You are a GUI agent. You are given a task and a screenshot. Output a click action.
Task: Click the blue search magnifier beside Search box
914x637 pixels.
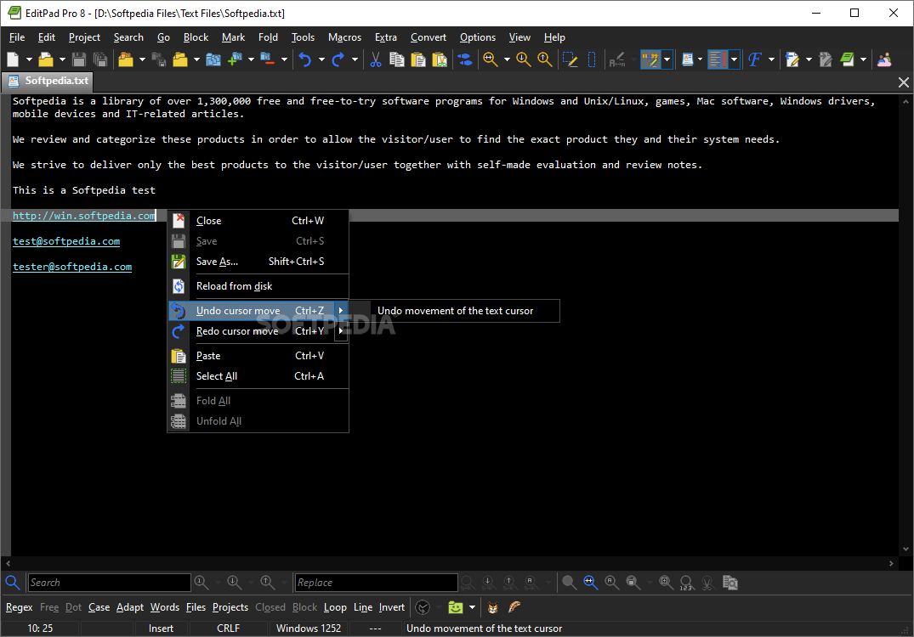(13, 583)
